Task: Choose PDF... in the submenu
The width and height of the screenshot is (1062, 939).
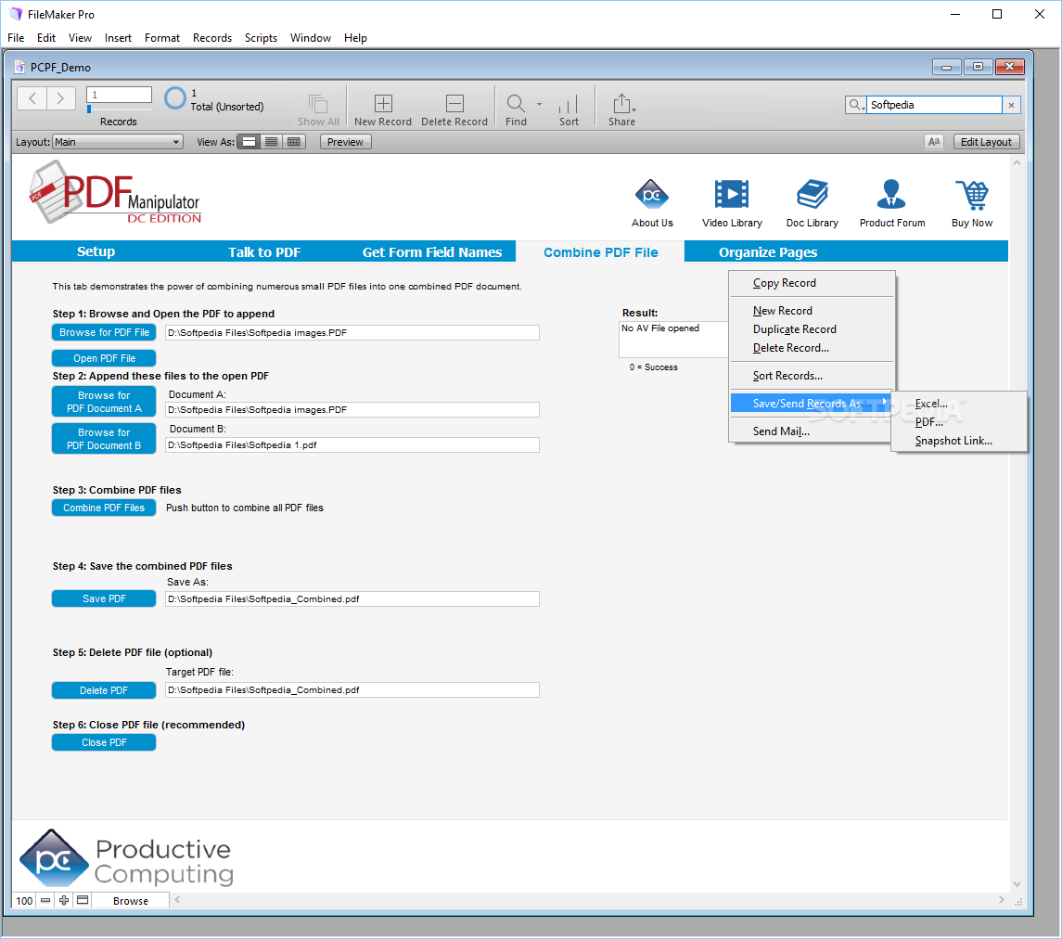Action: pyautogui.click(x=959, y=422)
